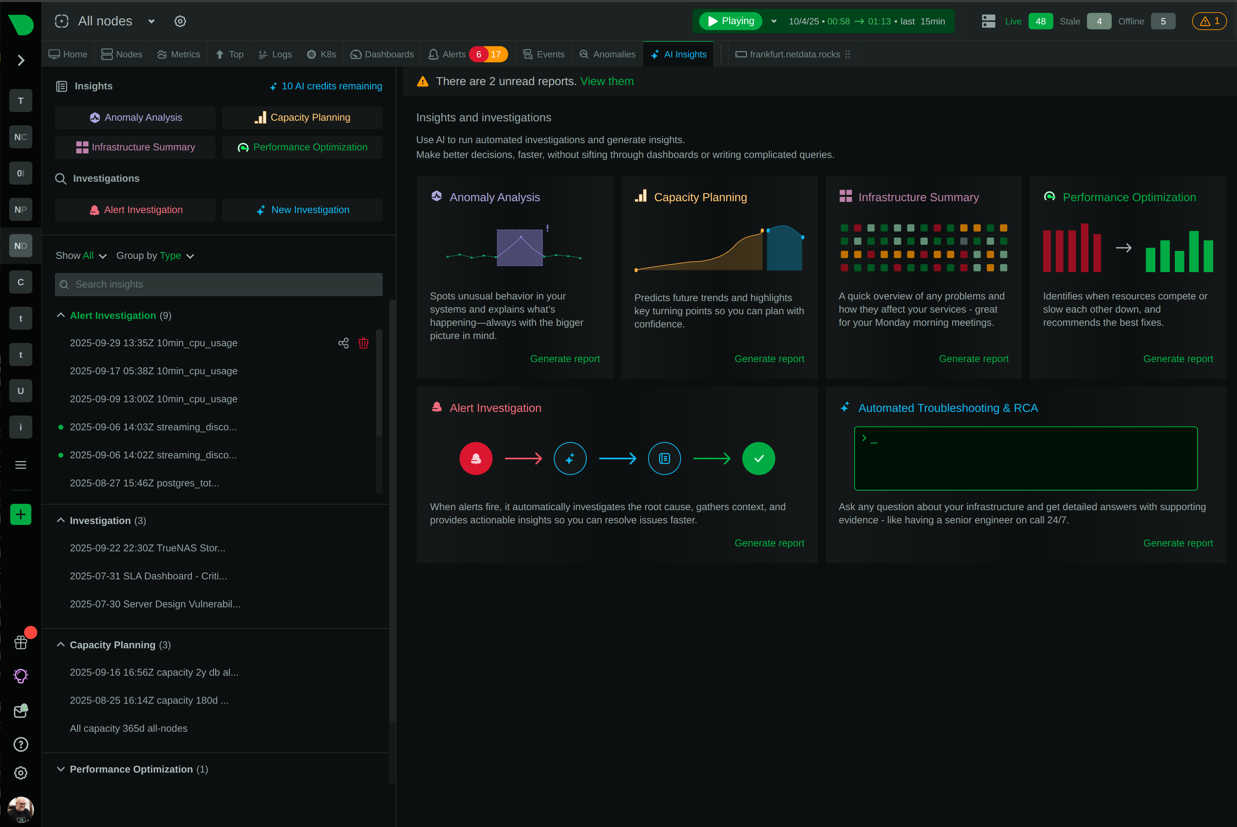Click the Playing playback control
This screenshot has height=827, width=1237.
click(x=730, y=21)
